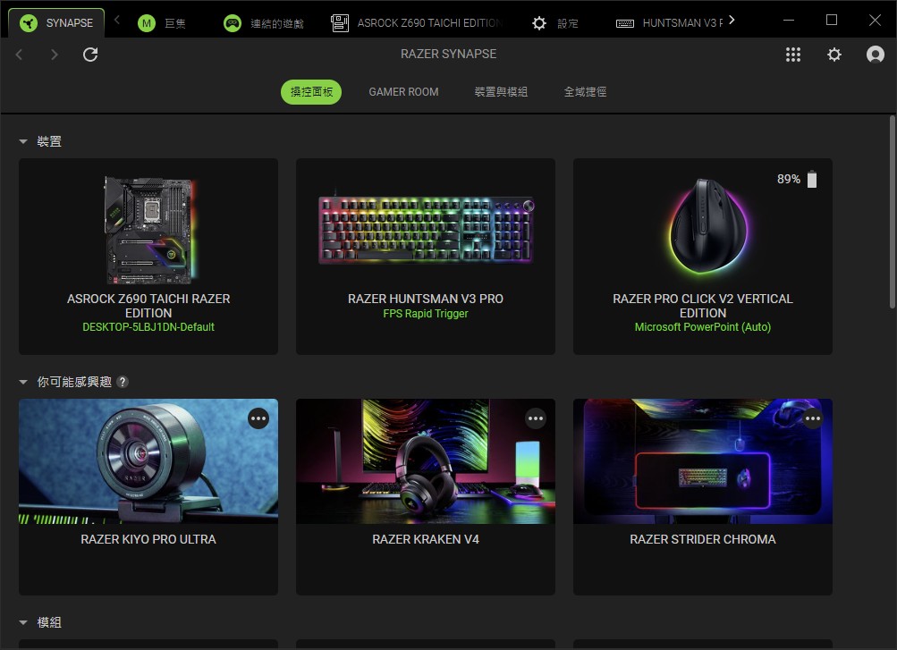Switch to the HUNTSMAN V3 tab
Screen dimensions: 897x650
point(669,23)
